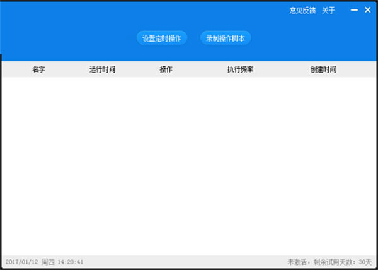Click the 创建时间 column header
This screenshot has height=270, width=378.
pyautogui.click(x=323, y=69)
